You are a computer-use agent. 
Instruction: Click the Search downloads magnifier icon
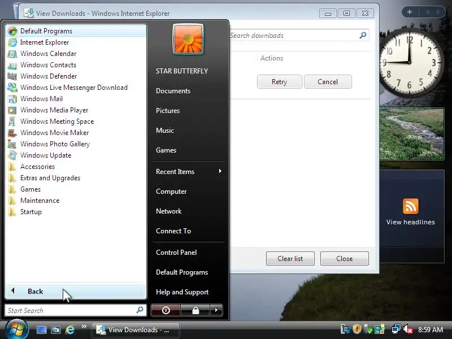pos(363,35)
